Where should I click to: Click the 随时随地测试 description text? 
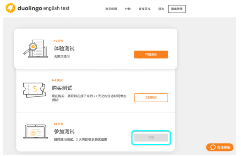point(80,139)
